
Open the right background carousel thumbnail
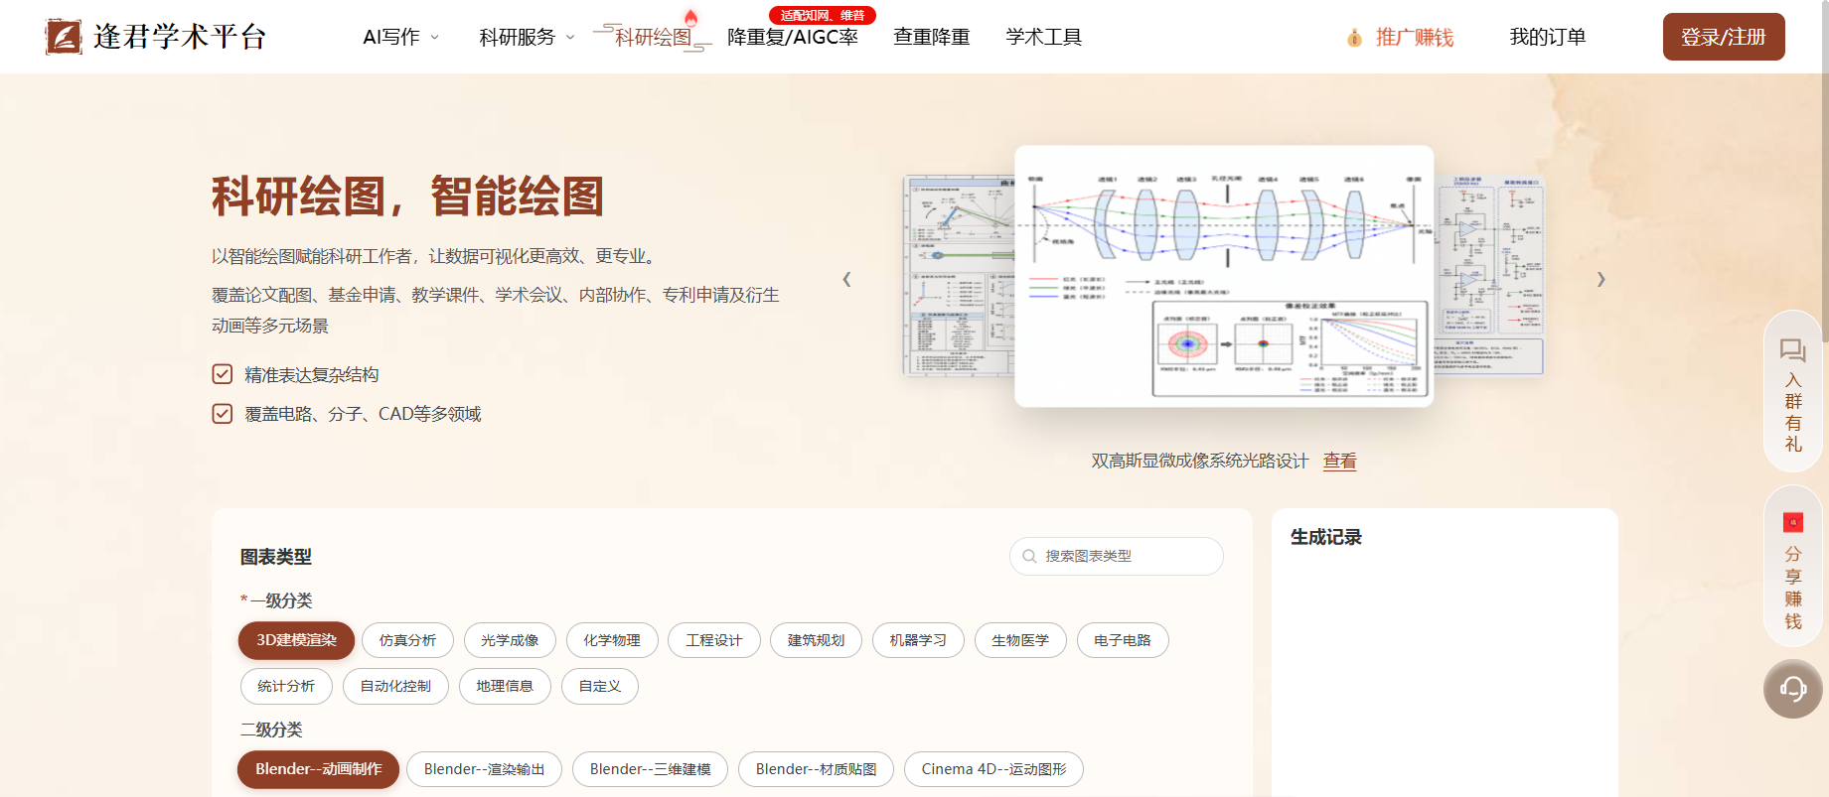click(x=1489, y=276)
